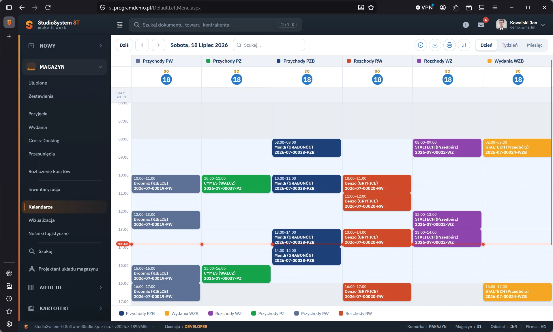Open the Kowalski Jan user dropdown
Viewport: 553px width, 332px height.
(x=520, y=25)
